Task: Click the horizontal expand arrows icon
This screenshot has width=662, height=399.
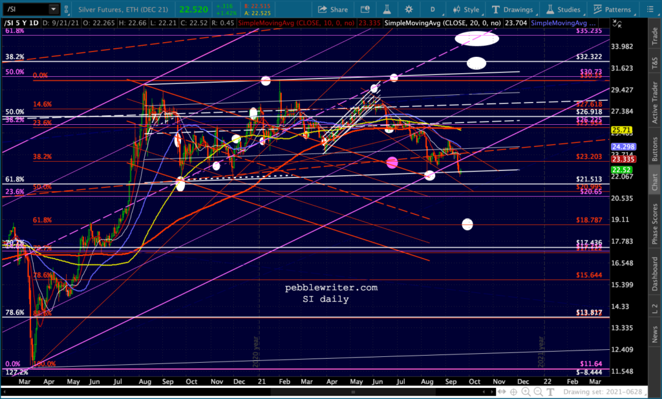Action: point(501,393)
